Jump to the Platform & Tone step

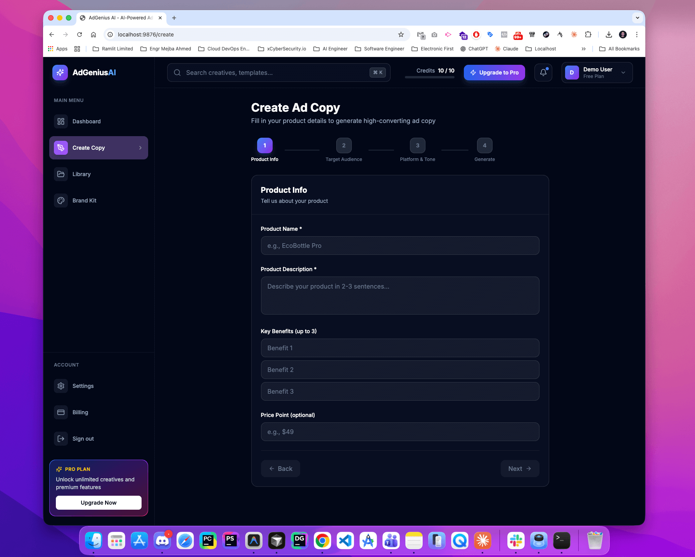(x=417, y=145)
